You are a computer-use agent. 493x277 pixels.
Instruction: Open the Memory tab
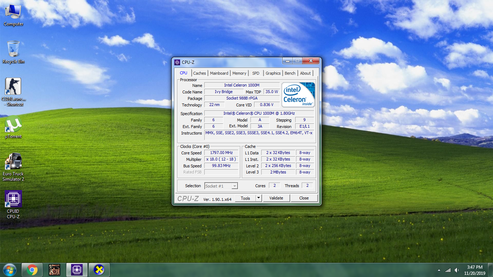pyautogui.click(x=239, y=73)
